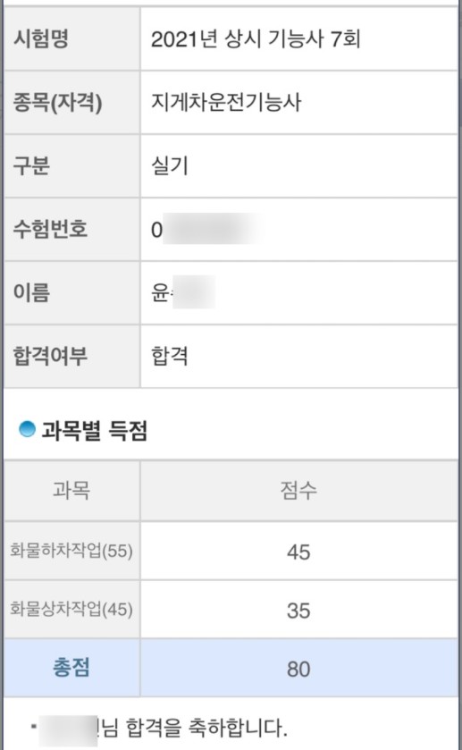Click the 종목(자격) label cell
This screenshot has height=750, width=462.
pyautogui.click(x=72, y=103)
